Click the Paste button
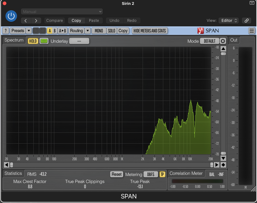The image size is (257, 203). pyautogui.click(x=94, y=21)
